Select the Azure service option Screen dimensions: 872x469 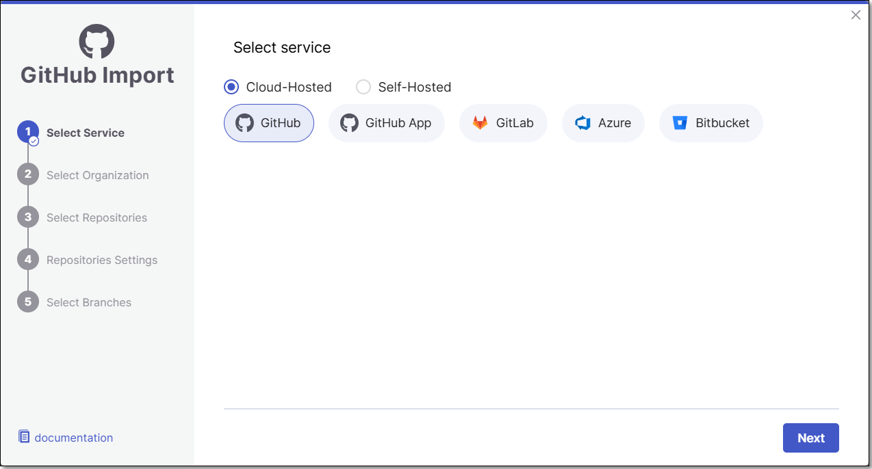point(603,123)
